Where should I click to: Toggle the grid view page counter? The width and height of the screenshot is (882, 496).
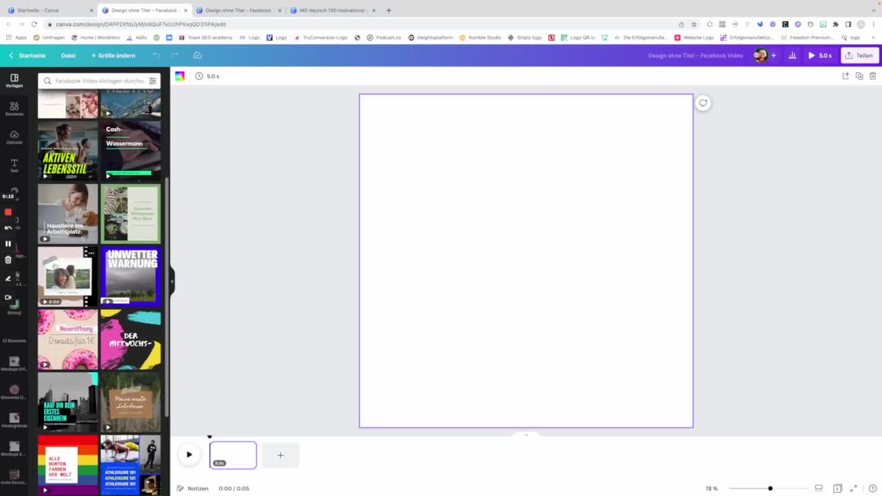pos(837,488)
